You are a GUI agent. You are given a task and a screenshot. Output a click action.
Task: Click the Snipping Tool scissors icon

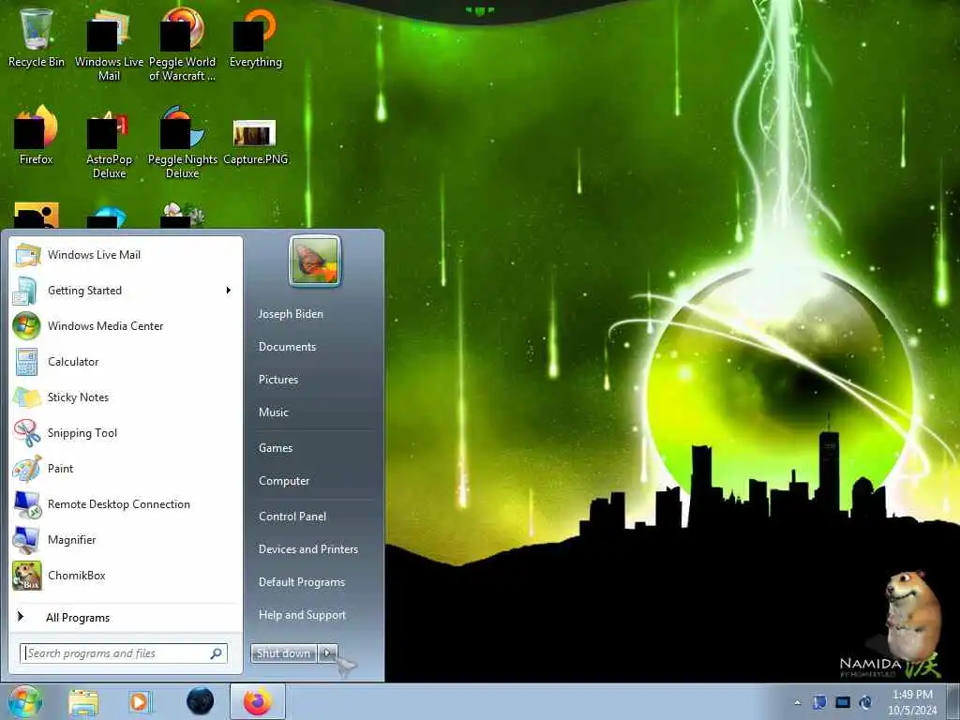27,432
